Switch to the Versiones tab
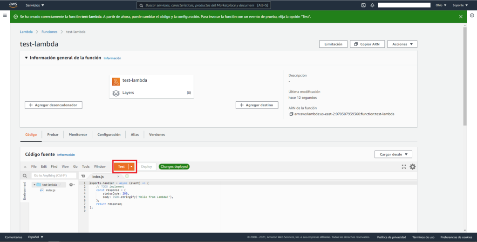This screenshot has width=477, height=242. (157, 134)
